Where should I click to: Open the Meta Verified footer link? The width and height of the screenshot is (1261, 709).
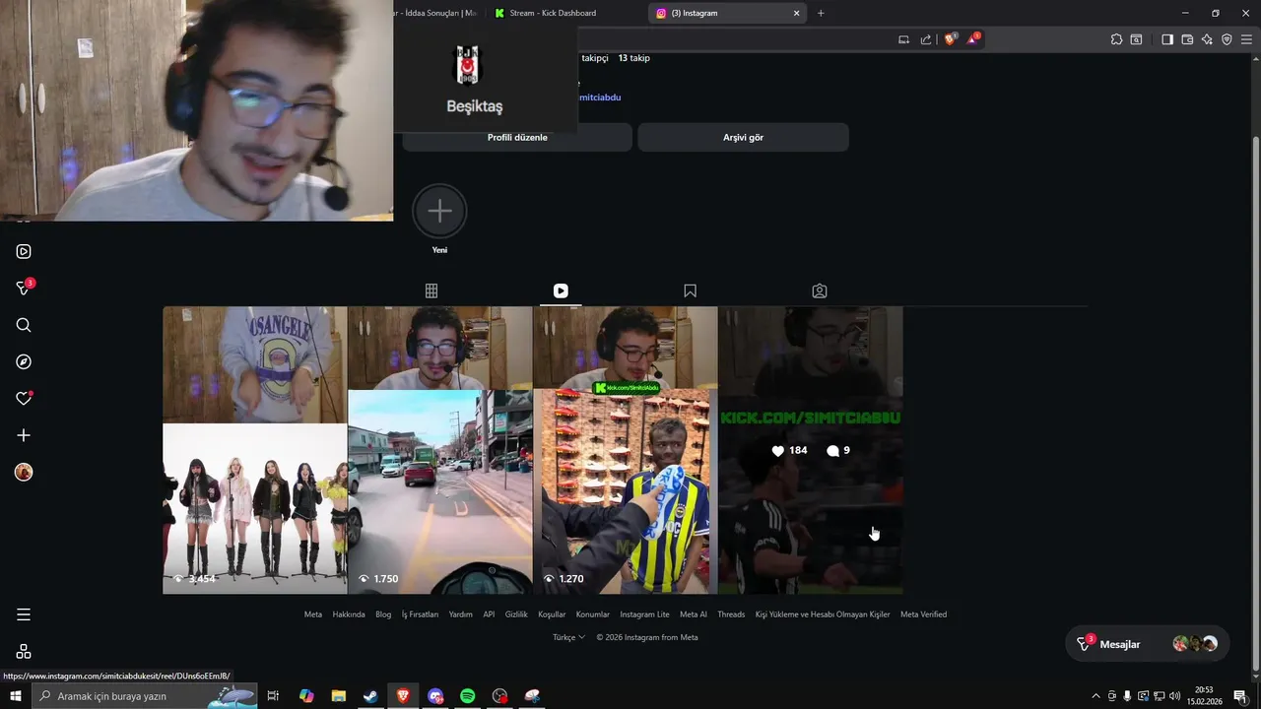coord(923,614)
